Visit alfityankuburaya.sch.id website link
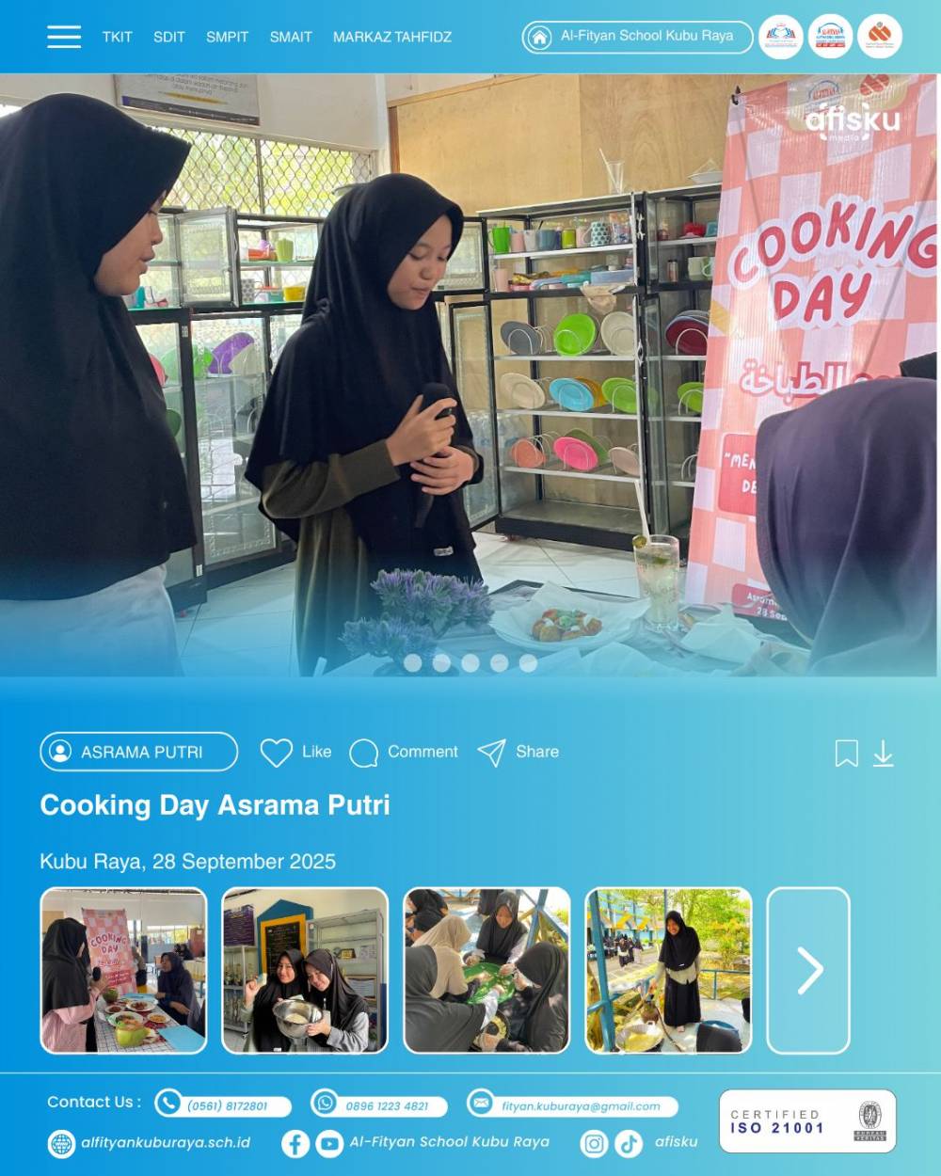 (x=166, y=1143)
